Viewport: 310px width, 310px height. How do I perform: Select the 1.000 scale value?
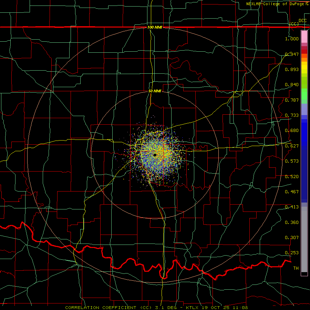[x=292, y=39]
